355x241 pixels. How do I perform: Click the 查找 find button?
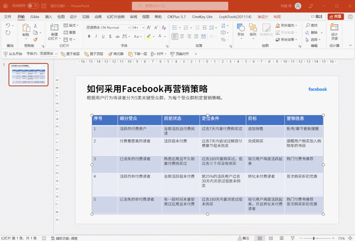pos(312,25)
